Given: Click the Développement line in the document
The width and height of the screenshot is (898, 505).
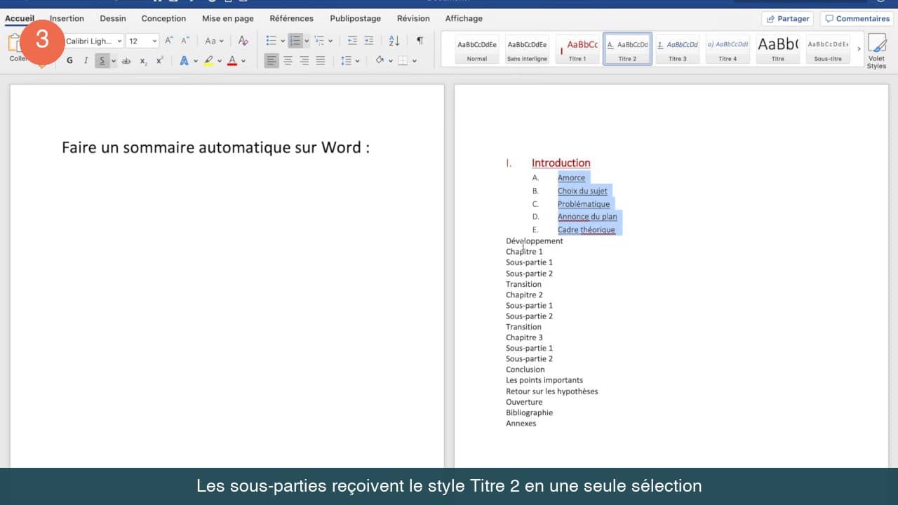Looking at the screenshot, I should coord(534,241).
